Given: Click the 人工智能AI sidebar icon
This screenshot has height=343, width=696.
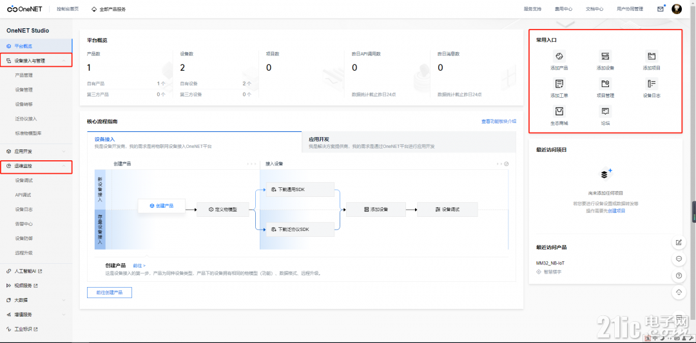Looking at the screenshot, I should click(x=9, y=271).
